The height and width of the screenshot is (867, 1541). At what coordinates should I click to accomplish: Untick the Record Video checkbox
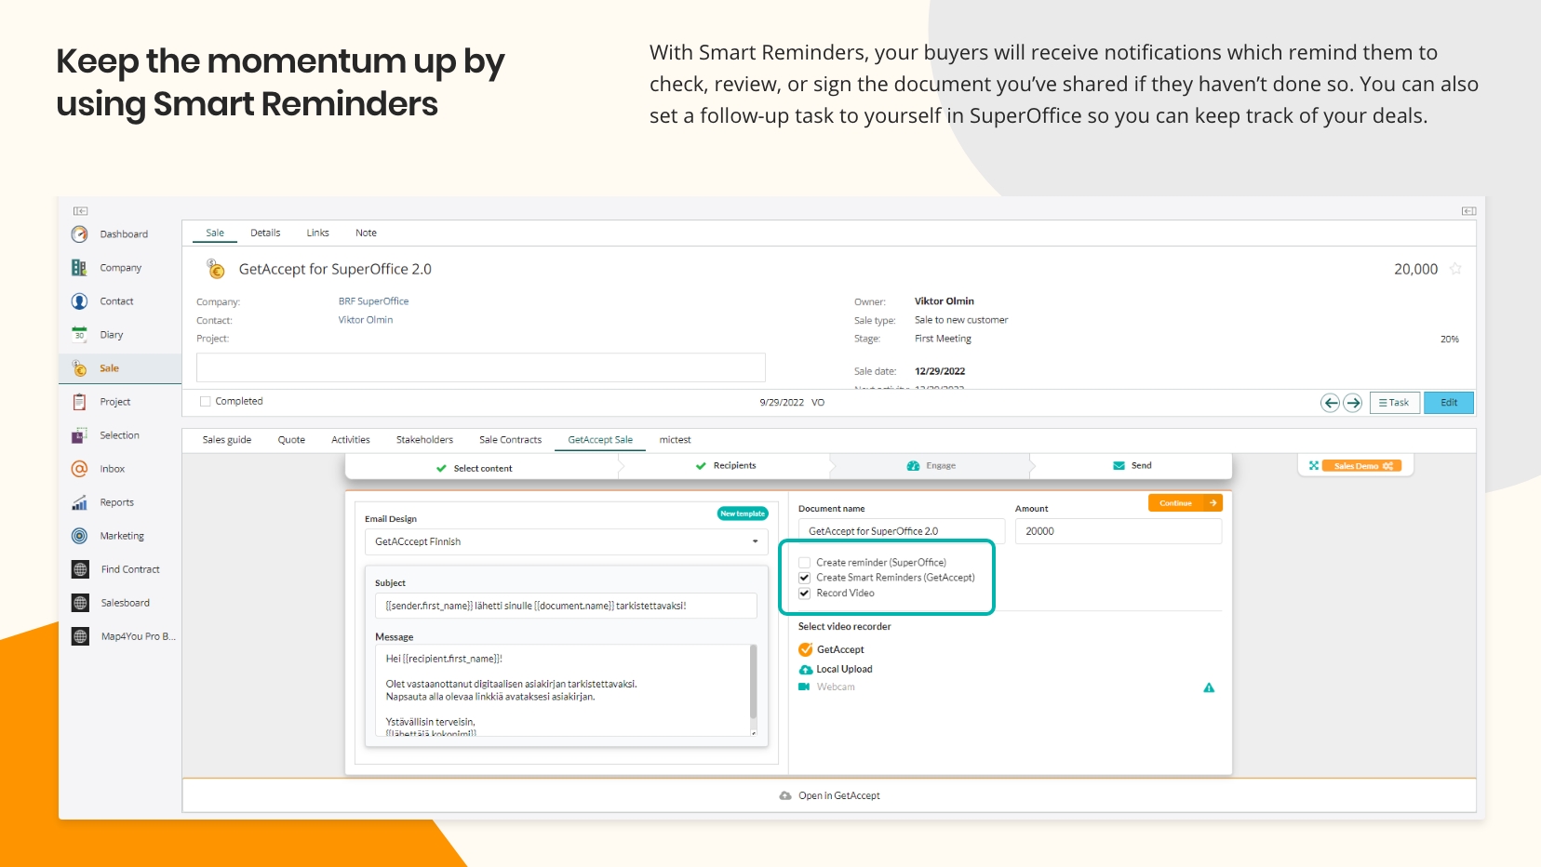(804, 594)
